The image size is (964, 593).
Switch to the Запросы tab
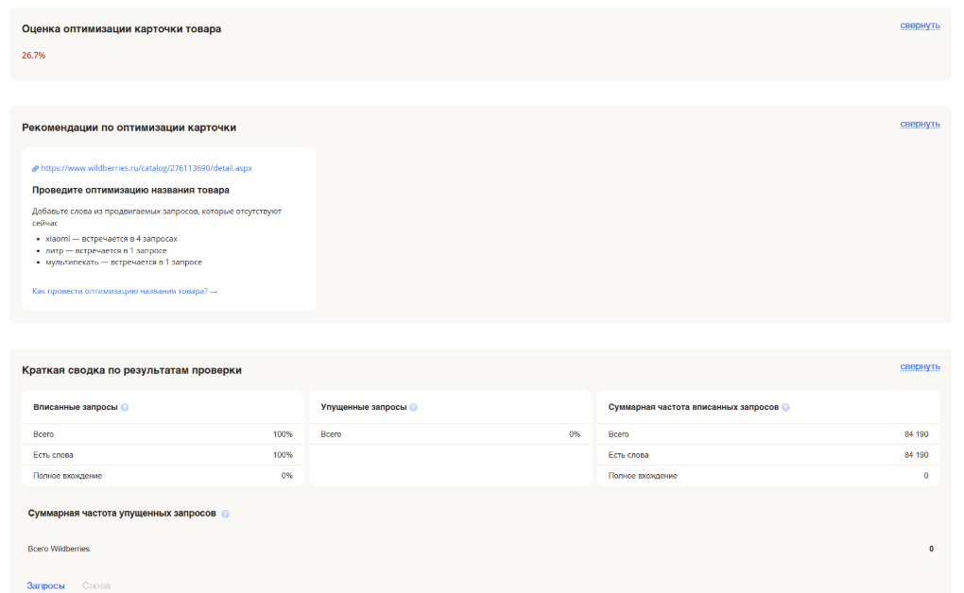click(45, 586)
